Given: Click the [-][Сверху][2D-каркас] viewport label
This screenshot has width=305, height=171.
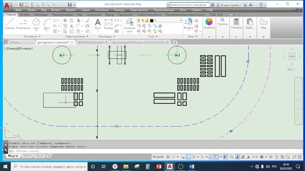Looking at the screenshot, I should pos(18,48).
